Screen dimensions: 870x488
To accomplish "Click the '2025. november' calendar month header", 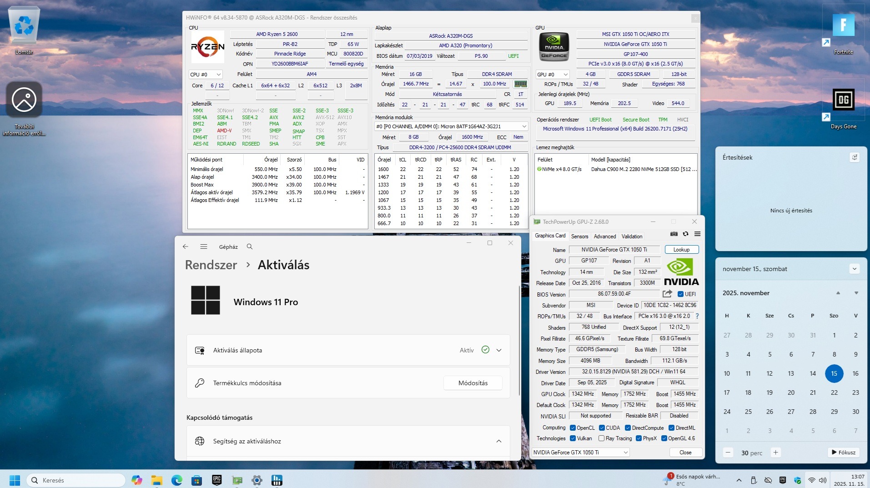I will coord(746,293).
